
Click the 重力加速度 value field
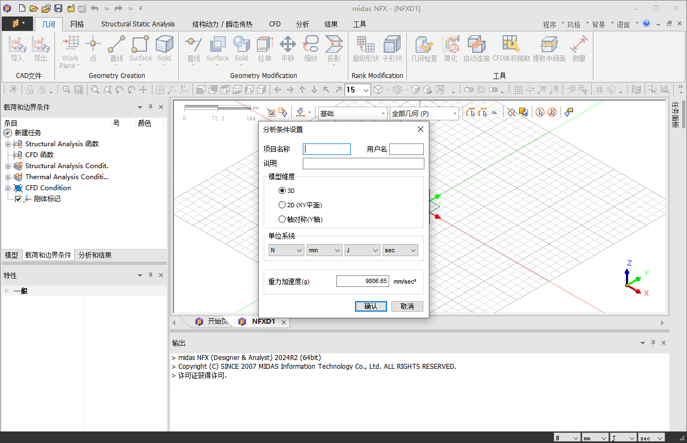[363, 281]
